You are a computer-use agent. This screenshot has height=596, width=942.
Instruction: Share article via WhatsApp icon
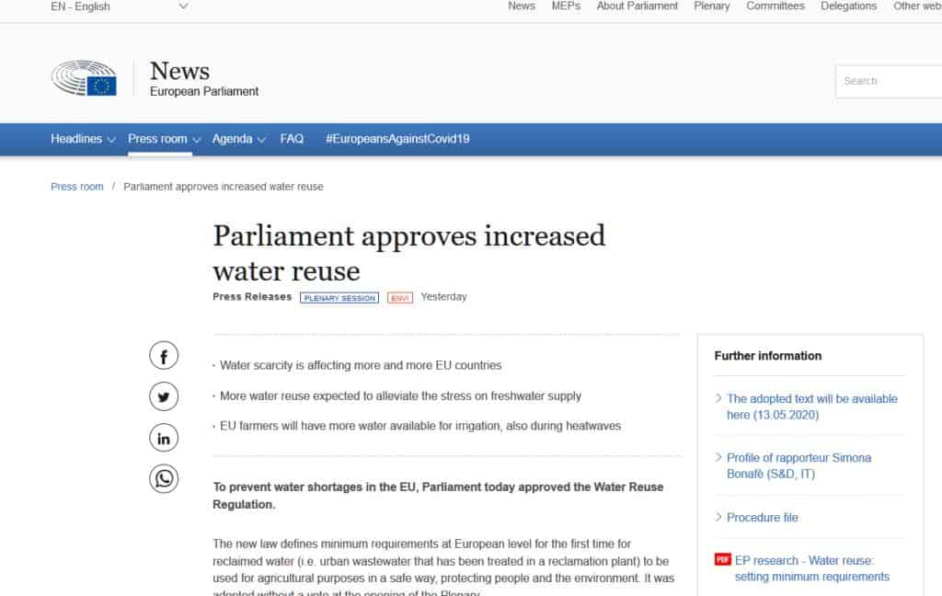(164, 478)
